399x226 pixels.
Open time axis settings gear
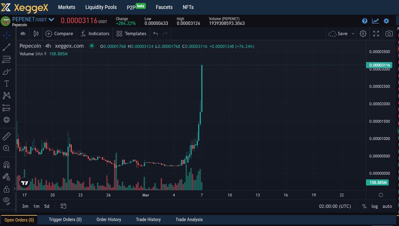381,195
